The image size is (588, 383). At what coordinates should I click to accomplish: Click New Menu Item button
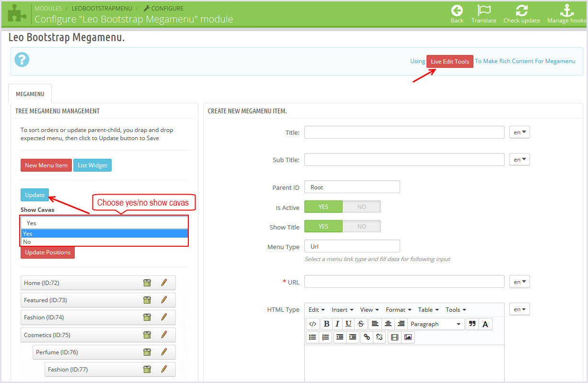pos(46,165)
